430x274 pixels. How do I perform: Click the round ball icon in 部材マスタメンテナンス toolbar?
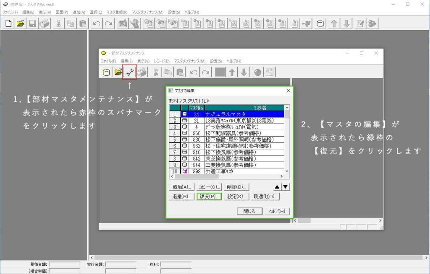(x=257, y=72)
